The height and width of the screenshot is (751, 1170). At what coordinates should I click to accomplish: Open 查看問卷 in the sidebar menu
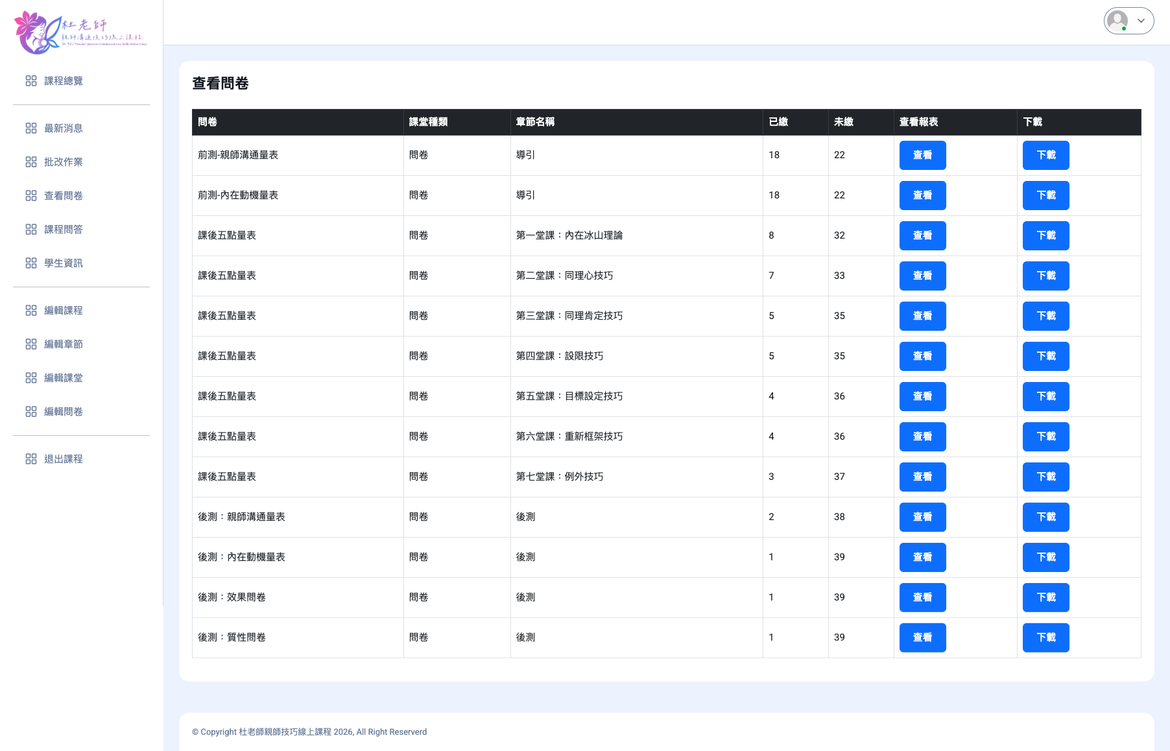coord(63,196)
